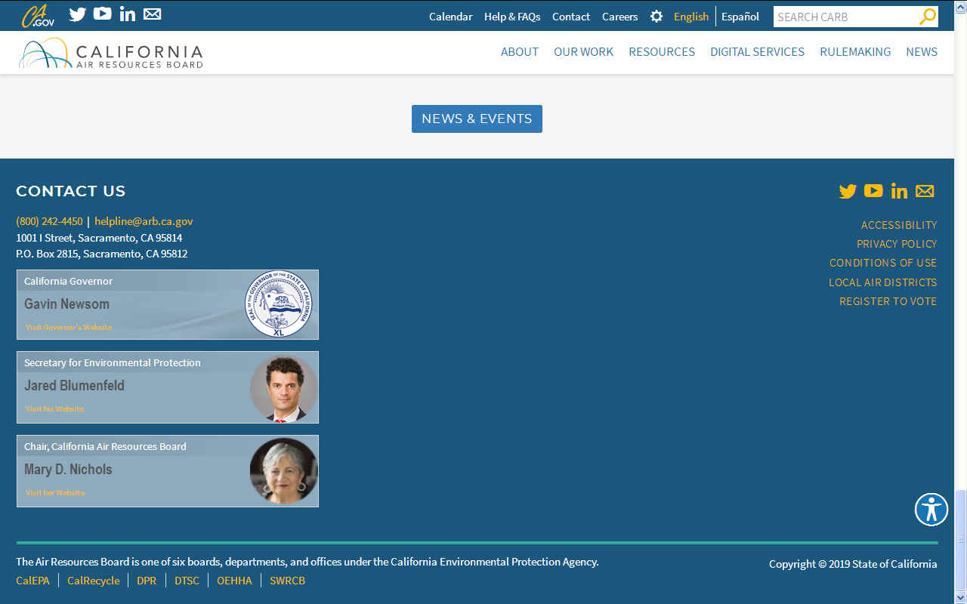
Task: Open the OEHHA link
Action: [x=234, y=581]
